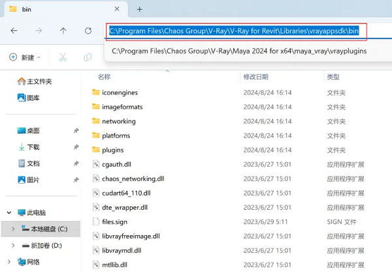Select the 下载 folder in sidebar

(x=33, y=147)
